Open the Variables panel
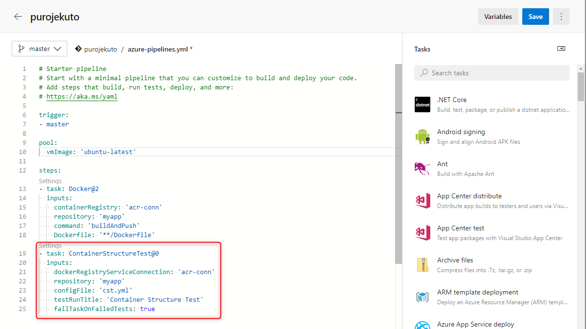The width and height of the screenshot is (588, 329). [x=498, y=17]
